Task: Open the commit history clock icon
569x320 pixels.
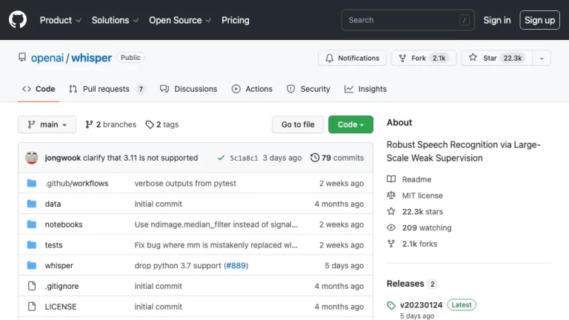Action: 315,158
